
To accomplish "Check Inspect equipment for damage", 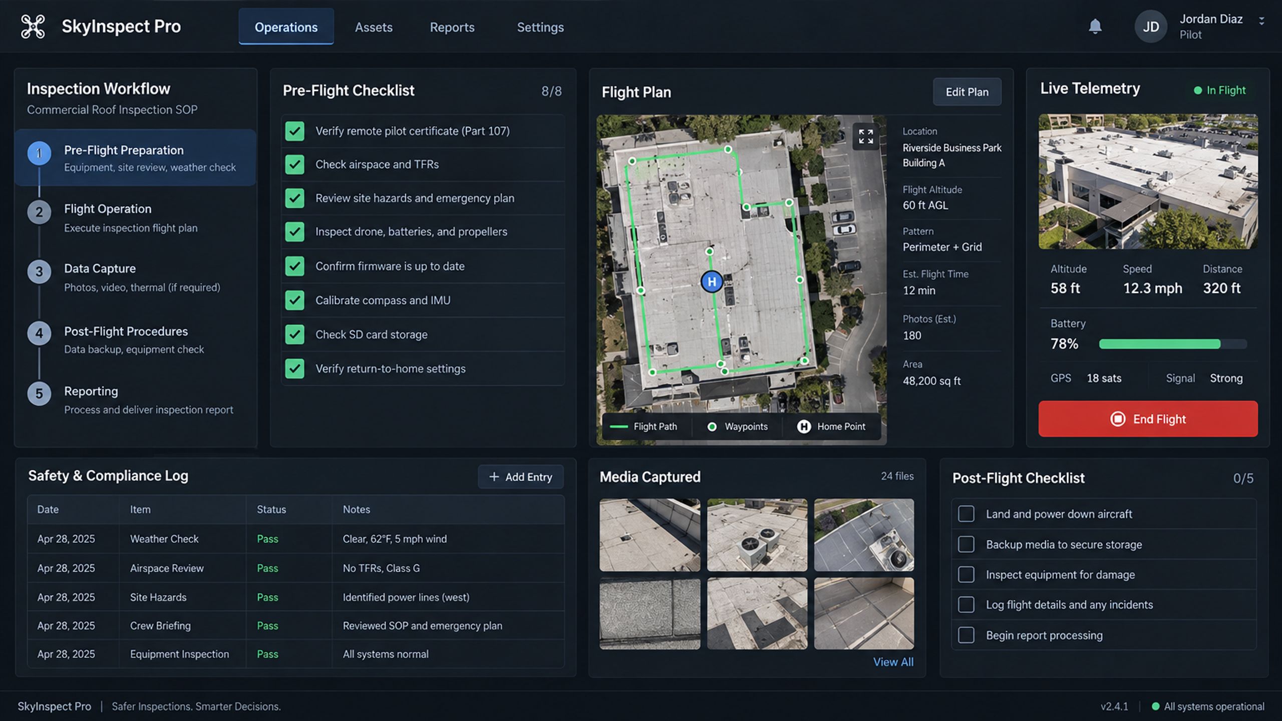I will coord(966,574).
